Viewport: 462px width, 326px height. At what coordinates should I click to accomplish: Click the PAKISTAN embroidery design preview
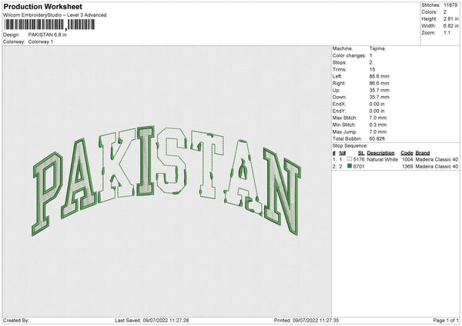click(166, 181)
